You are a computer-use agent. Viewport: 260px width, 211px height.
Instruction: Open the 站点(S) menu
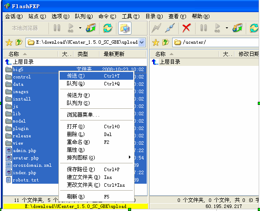point(37,16)
